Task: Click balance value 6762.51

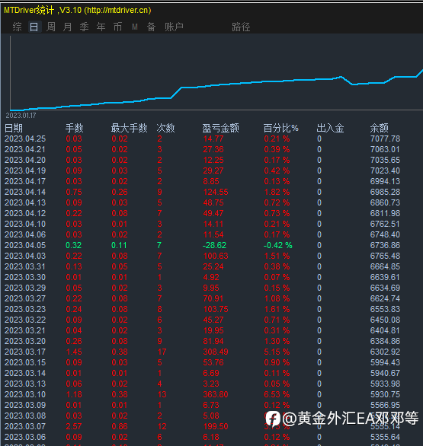Action: 385,224
